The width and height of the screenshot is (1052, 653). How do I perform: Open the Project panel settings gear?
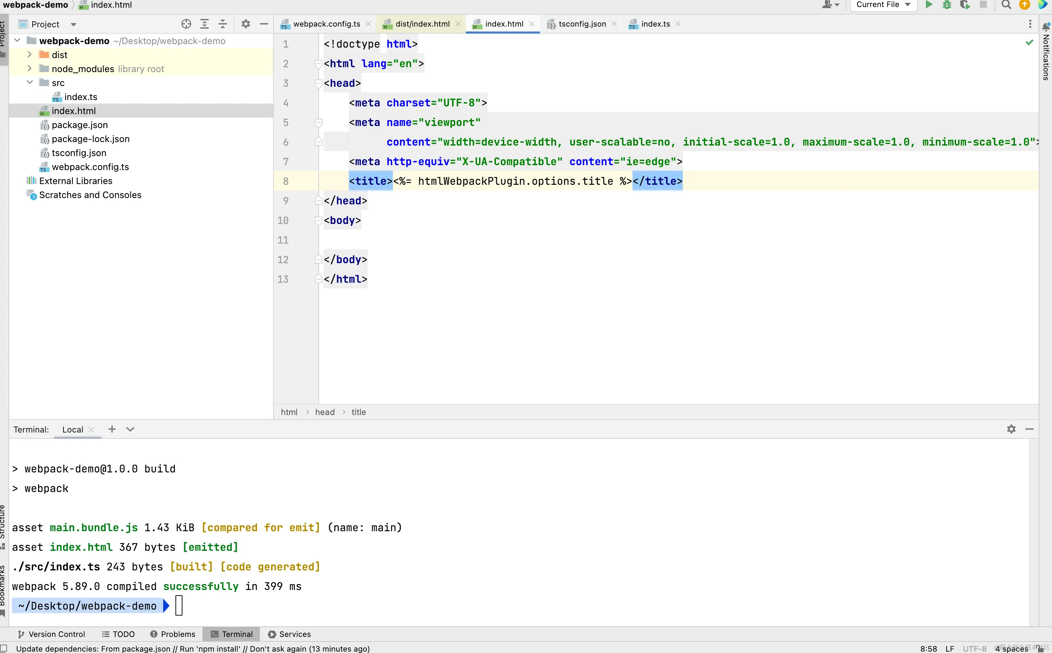point(246,24)
